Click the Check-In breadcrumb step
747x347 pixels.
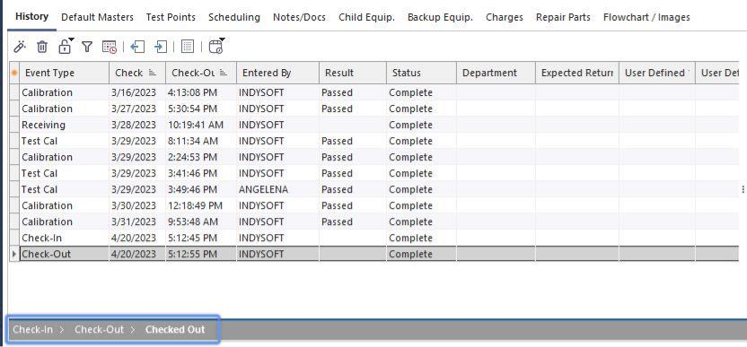pyautogui.click(x=33, y=329)
